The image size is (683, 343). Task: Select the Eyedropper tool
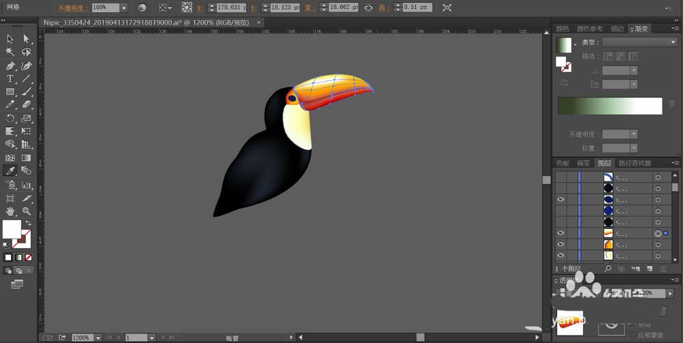10,170
